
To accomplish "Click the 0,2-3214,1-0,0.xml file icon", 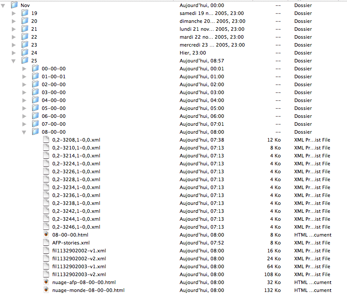I will pos(46,156).
